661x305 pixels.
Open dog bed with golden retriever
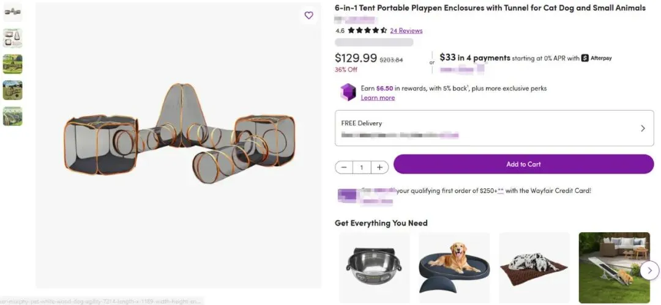[x=454, y=263]
